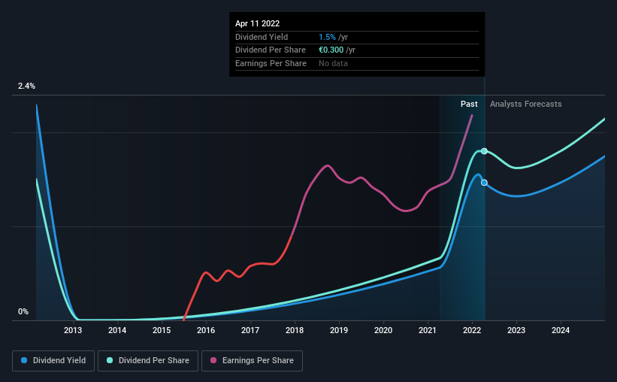Click the 2017 x-axis label

[x=250, y=330]
